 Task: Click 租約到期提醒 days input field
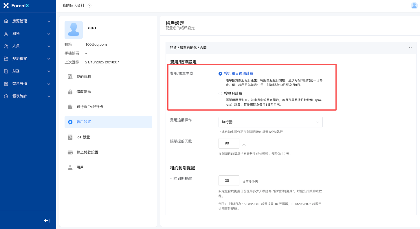click(x=229, y=181)
